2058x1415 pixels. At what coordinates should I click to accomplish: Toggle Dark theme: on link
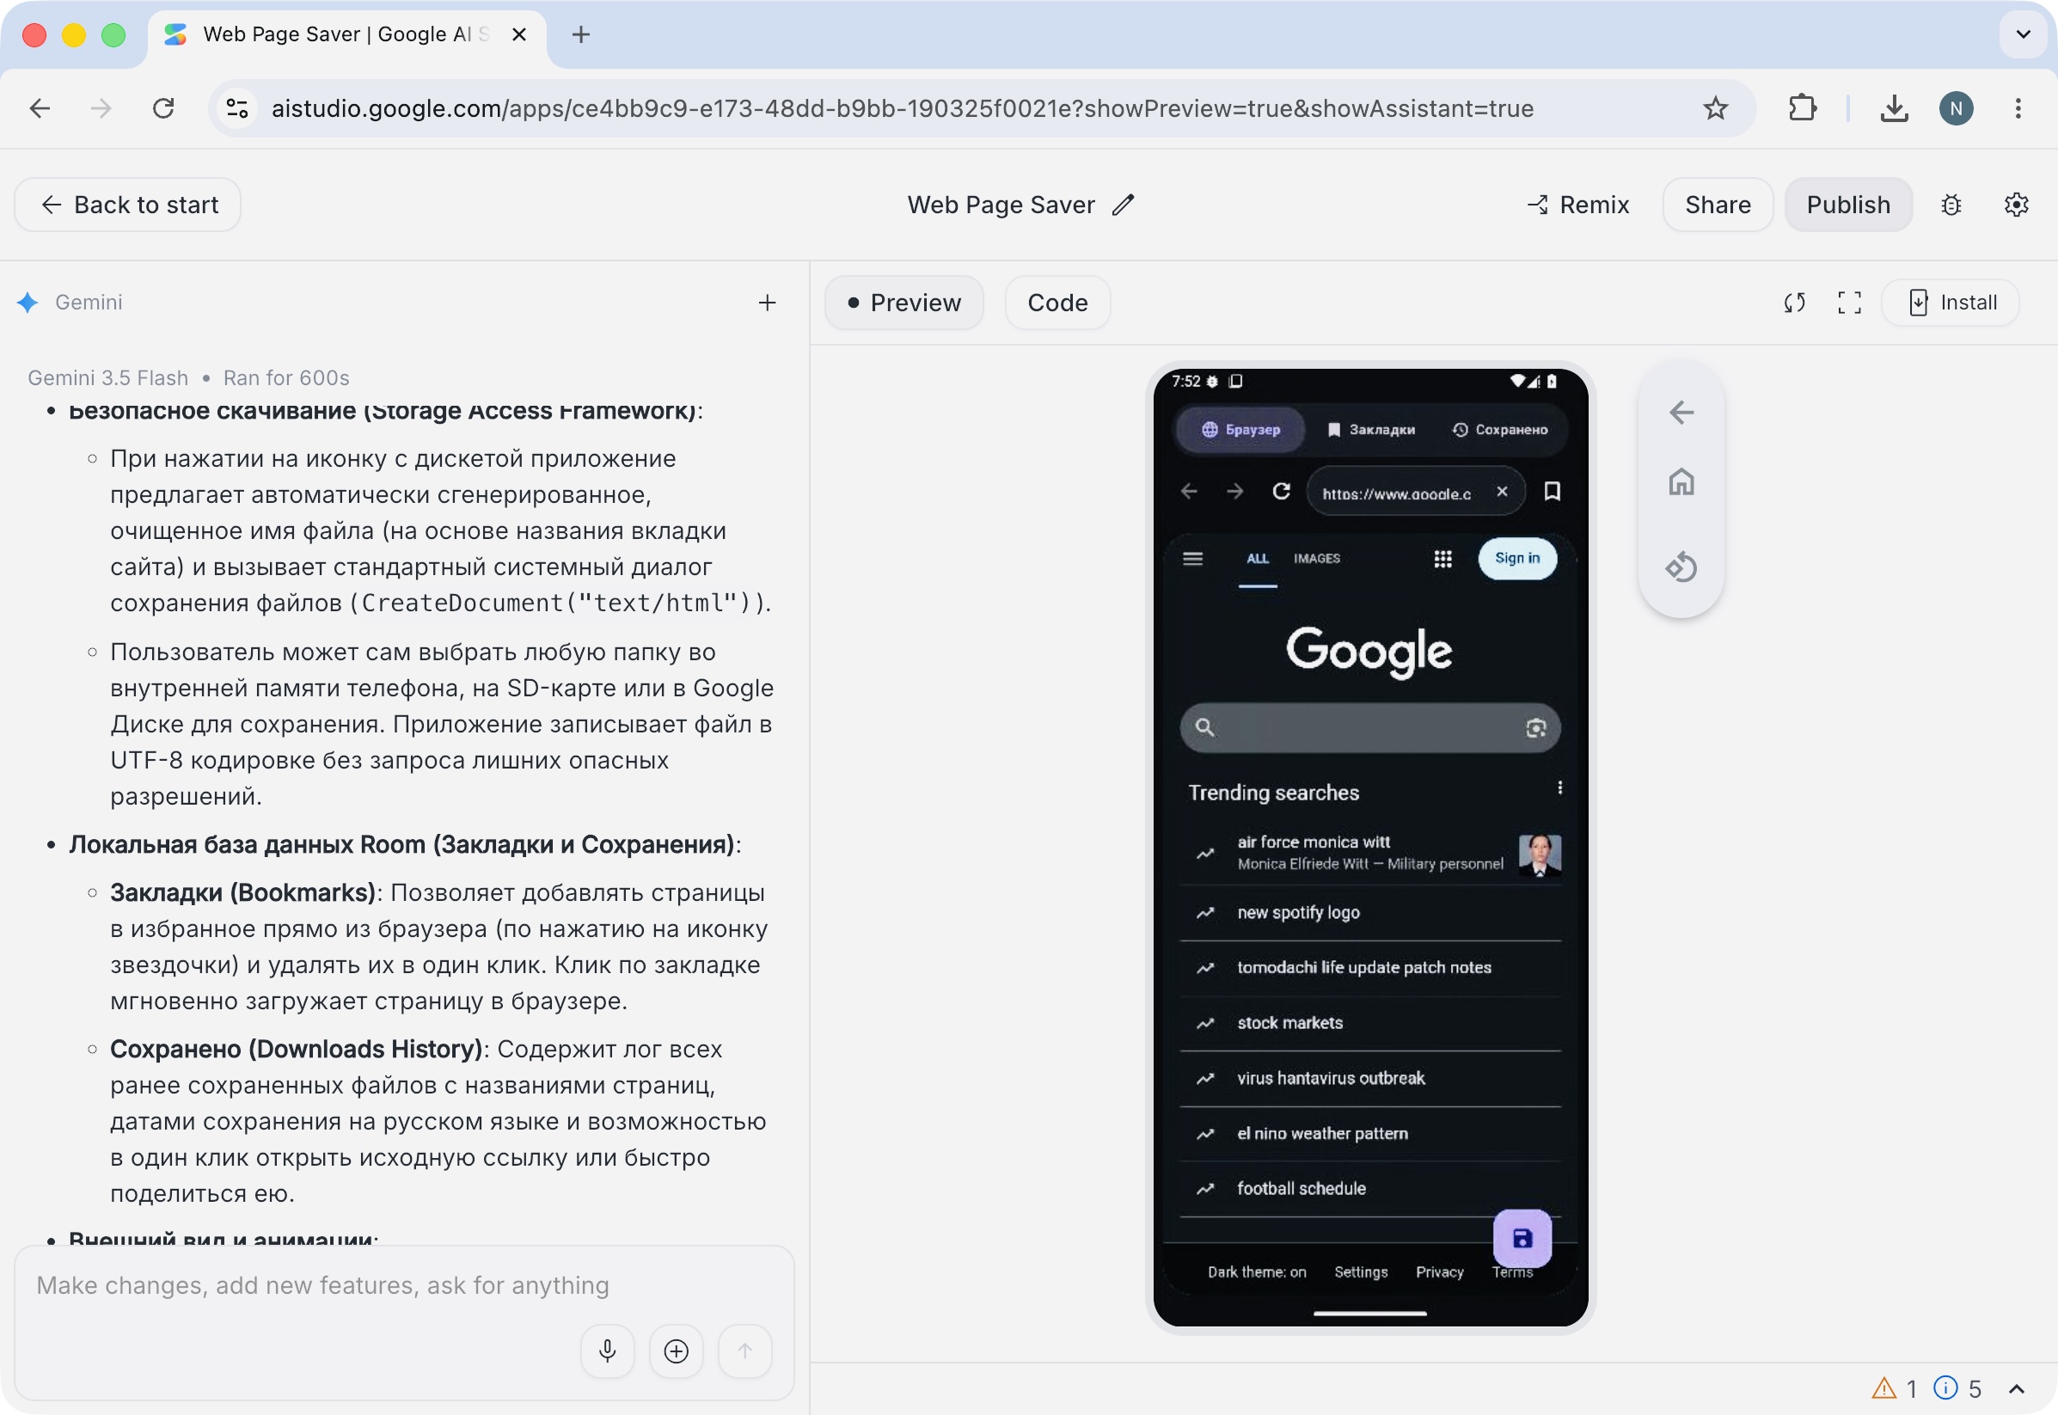1257,1272
